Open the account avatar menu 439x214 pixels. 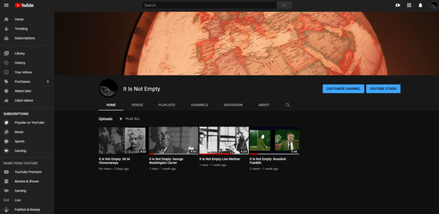pyautogui.click(x=434, y=5)
